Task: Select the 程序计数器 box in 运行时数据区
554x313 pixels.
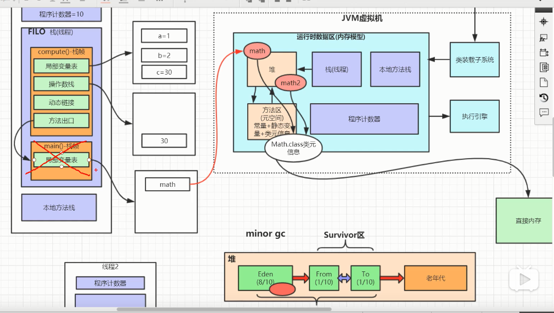Action: 364,119
